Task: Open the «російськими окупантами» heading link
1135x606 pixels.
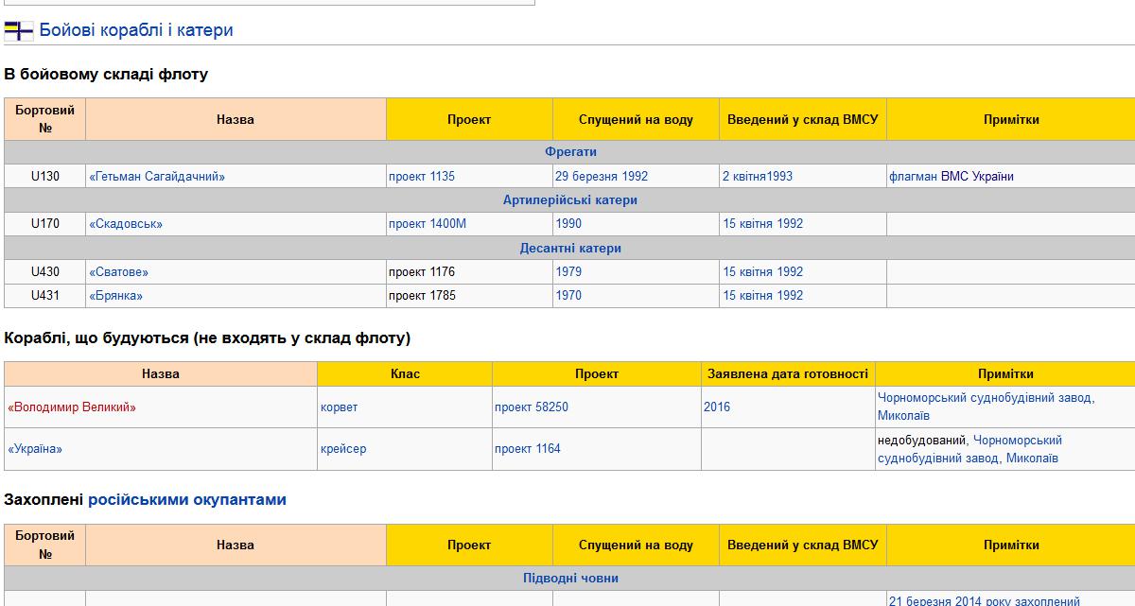Action: [x=187, y=500]
